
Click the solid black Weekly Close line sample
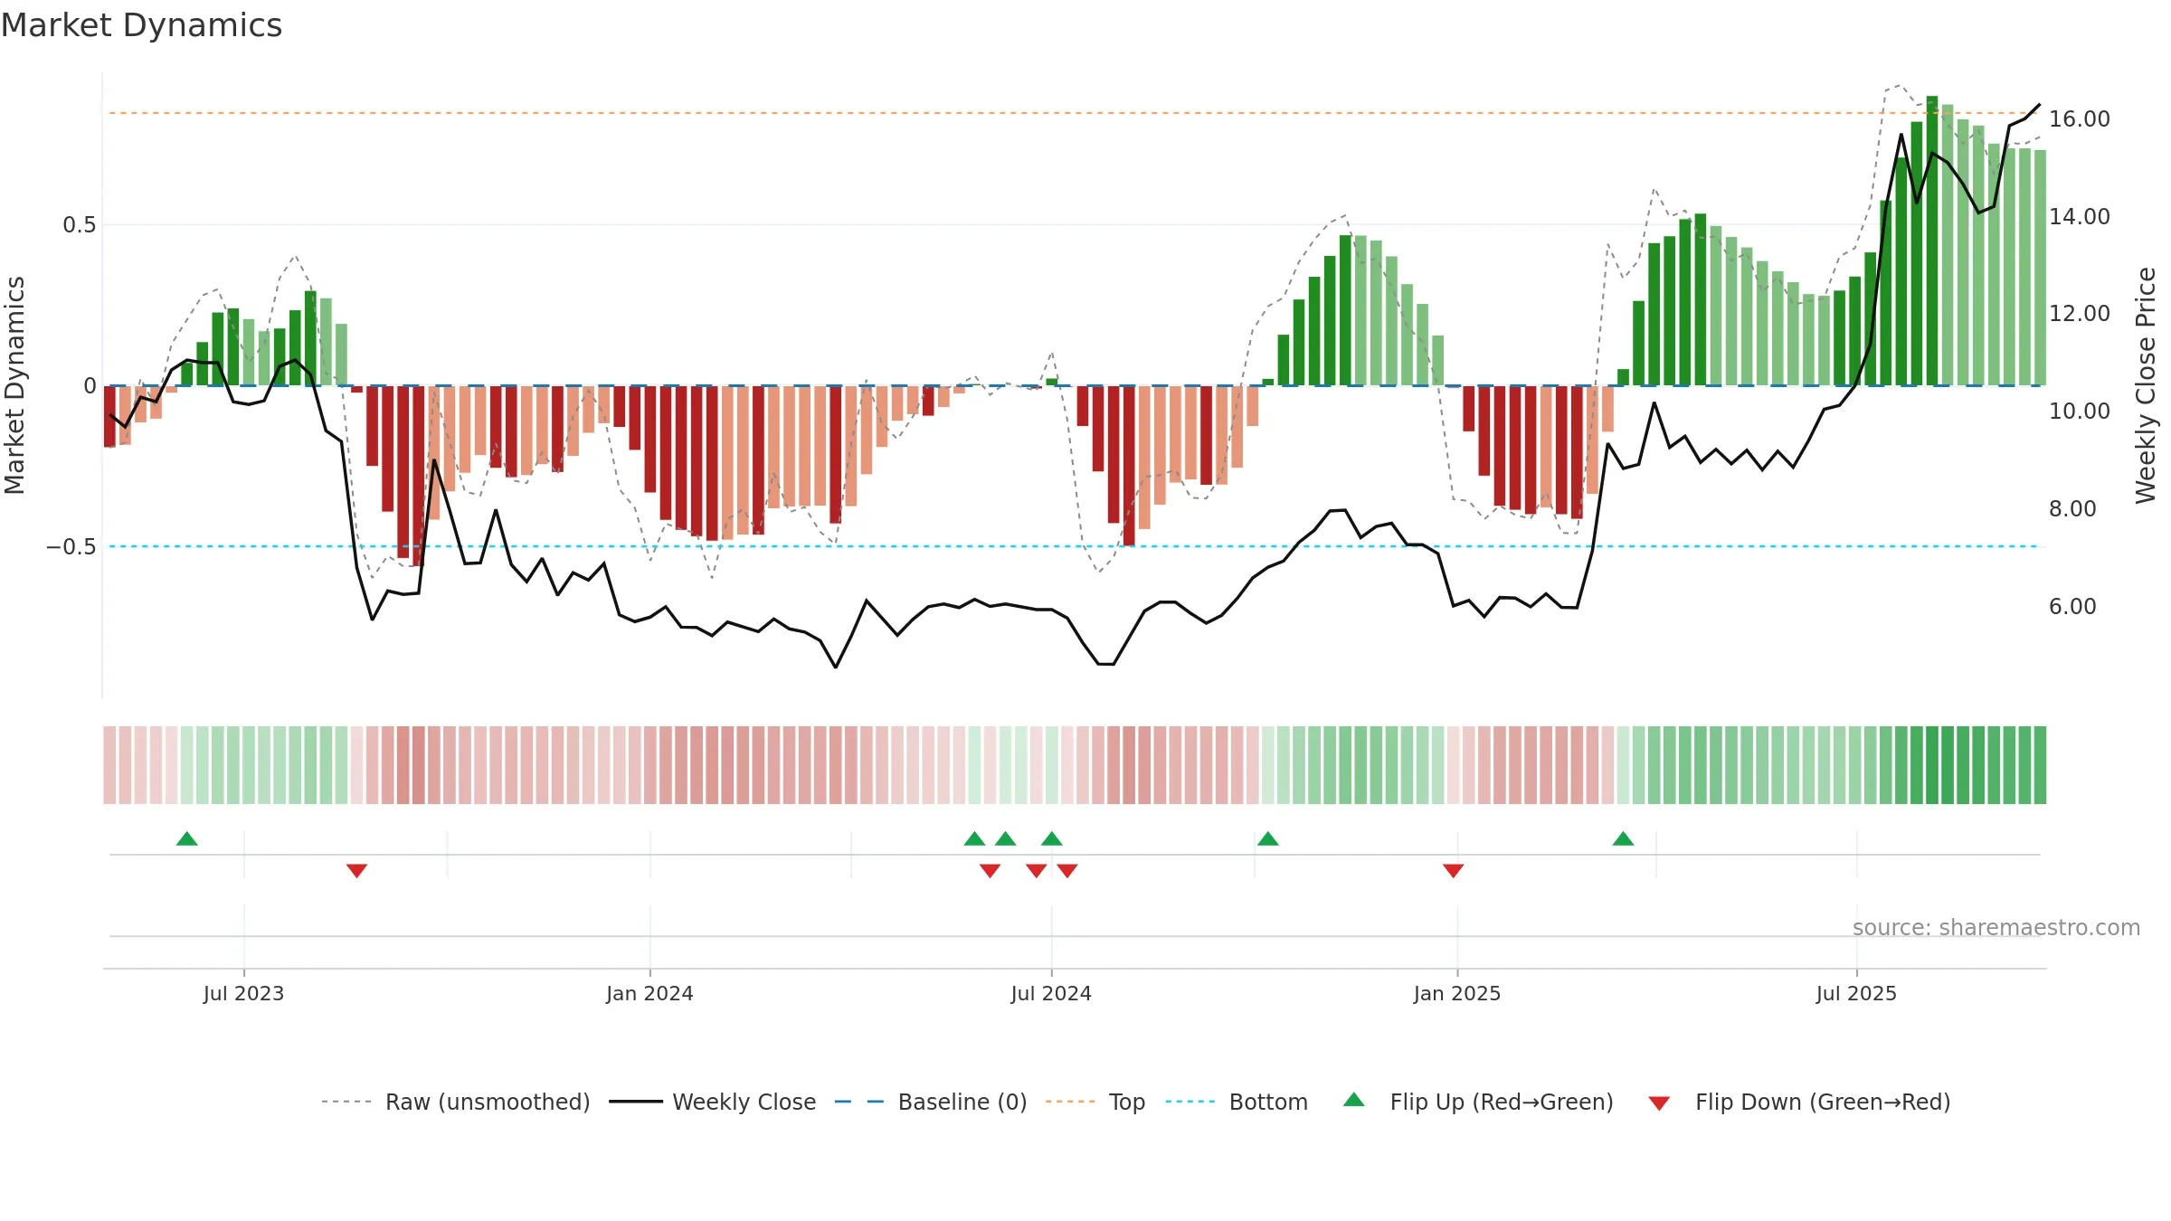(636, 1102)
